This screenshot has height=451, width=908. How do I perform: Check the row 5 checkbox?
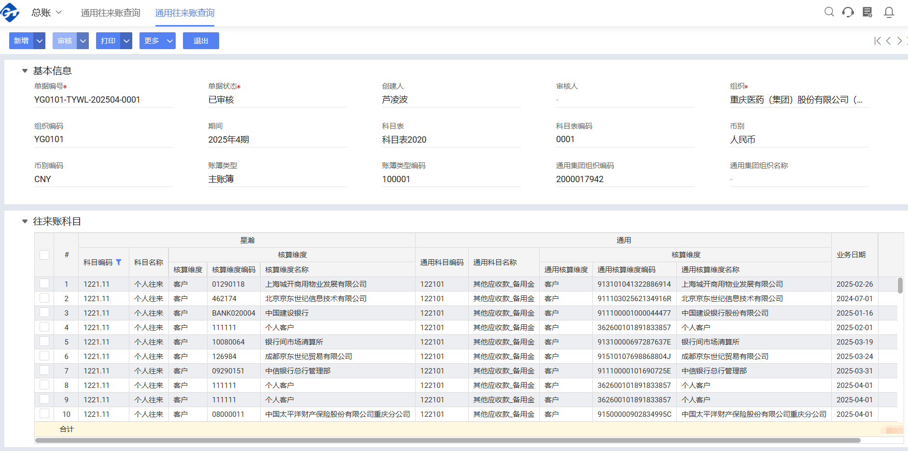[44, 341]
